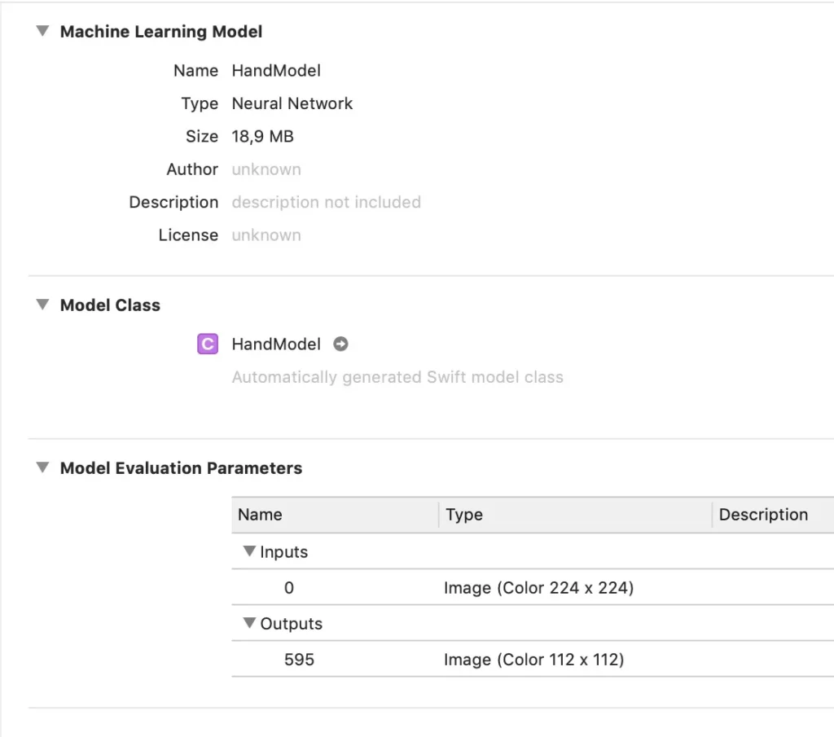The image size is (834, 737).
Task: Click the Model Class heading
Action: (110, 305)
